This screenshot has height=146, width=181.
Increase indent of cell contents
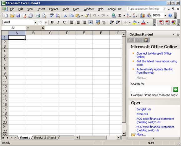click(x=118, y=22)
